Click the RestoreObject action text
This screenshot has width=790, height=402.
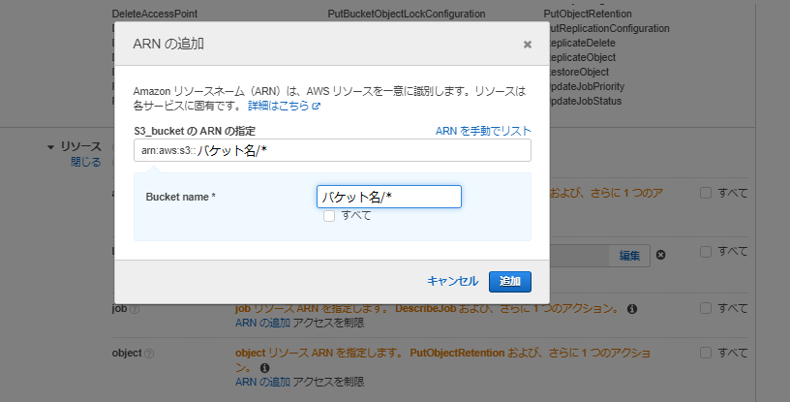(579, 72)
